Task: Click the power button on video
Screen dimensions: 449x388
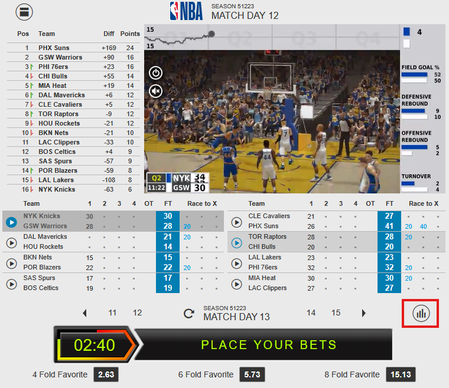Action: [x=155, y=73]
